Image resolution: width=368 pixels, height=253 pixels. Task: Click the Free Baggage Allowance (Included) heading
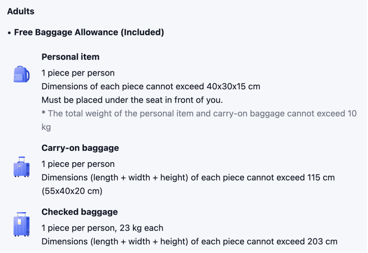coord(89,32)
